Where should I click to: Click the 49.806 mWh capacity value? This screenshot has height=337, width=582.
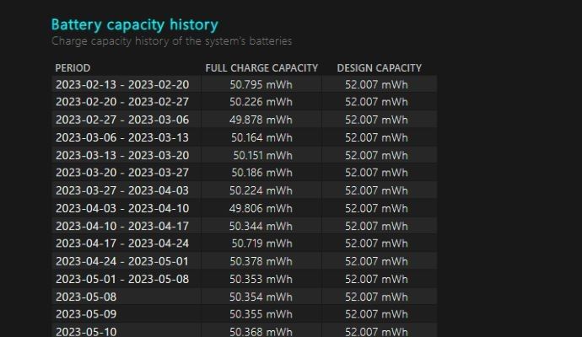click(x=261, y=208)
